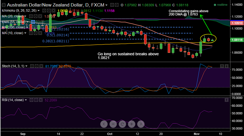Expand the RSI (14, close) dropdown arrow
This screenshot has height=136, width=244.
pyautogui.click(x=26, y=100)
